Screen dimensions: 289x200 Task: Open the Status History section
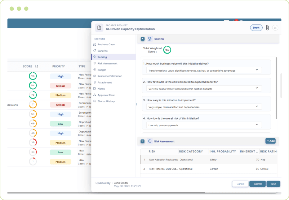pos(114,101)
